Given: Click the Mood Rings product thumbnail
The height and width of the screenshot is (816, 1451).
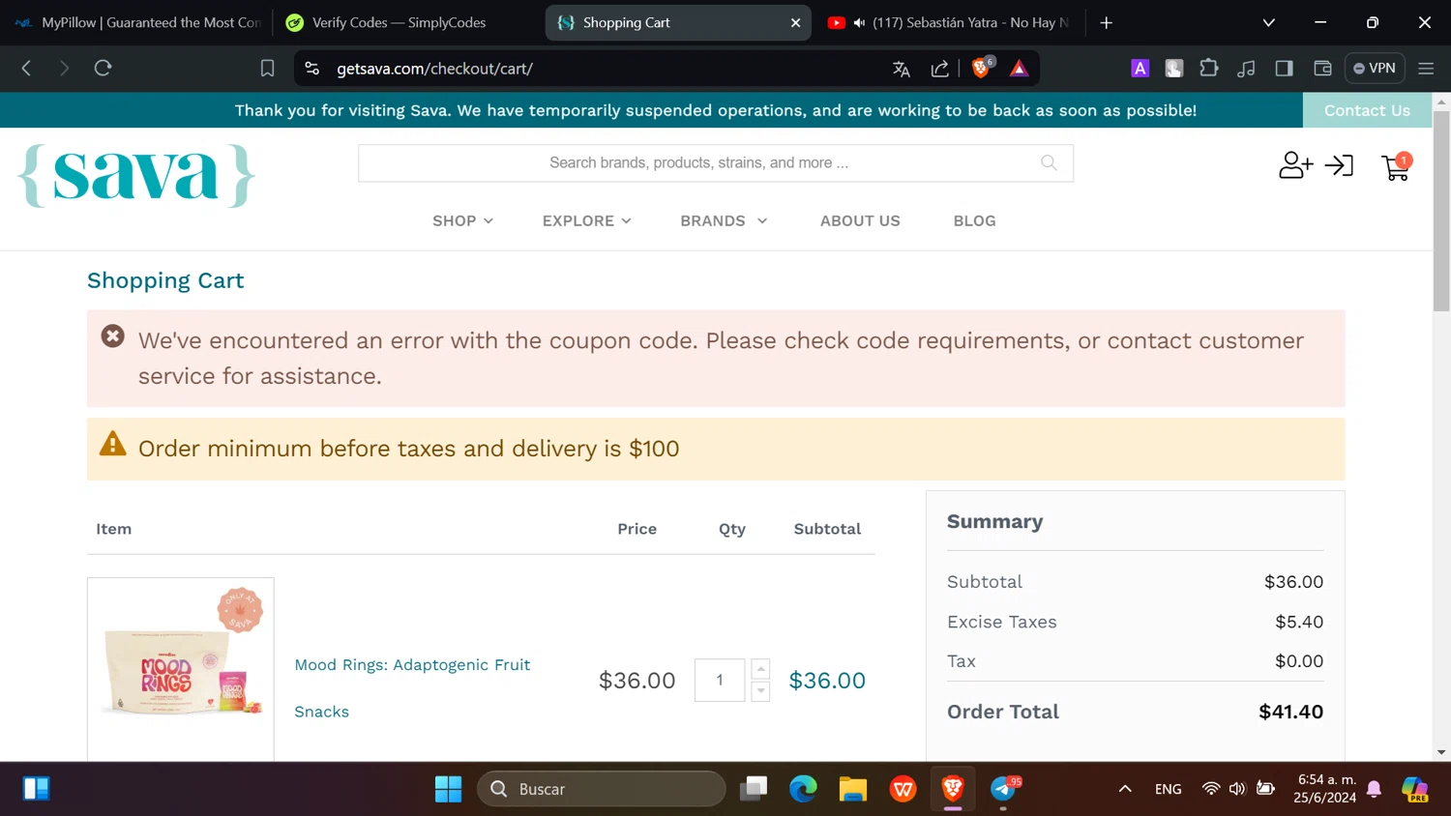Looking at the screenshot, I should pyautogui.click(x=181, y=669).
